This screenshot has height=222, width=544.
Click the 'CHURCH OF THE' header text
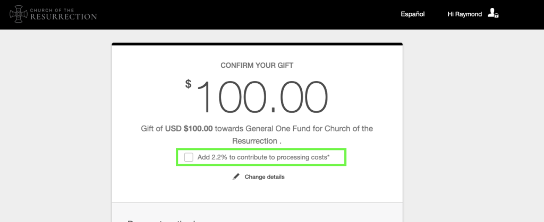point(52,11)
